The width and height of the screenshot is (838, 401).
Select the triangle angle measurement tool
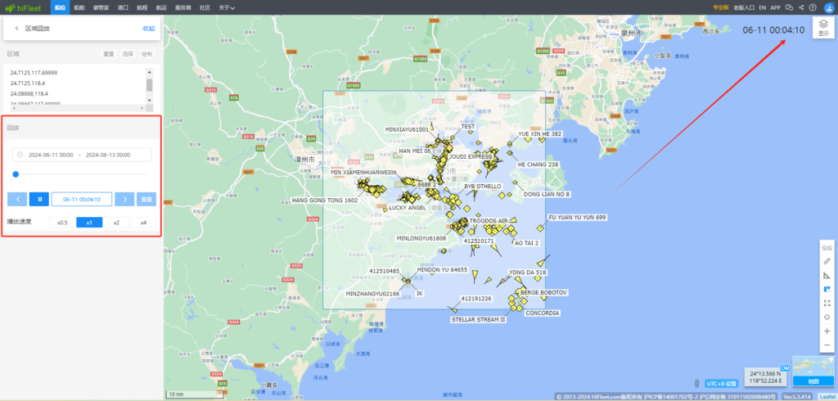click(827, 275)
